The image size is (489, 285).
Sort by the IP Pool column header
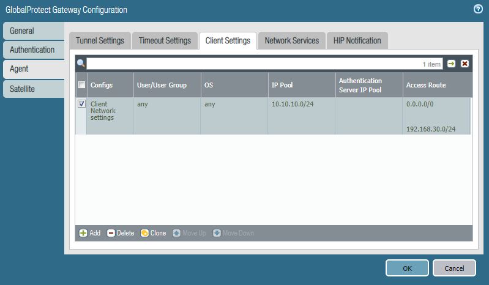point(302,85)
